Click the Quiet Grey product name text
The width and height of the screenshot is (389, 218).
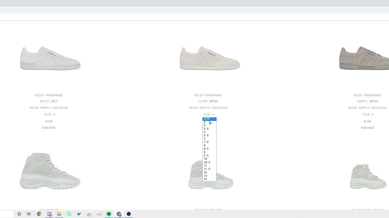point(49,101)
